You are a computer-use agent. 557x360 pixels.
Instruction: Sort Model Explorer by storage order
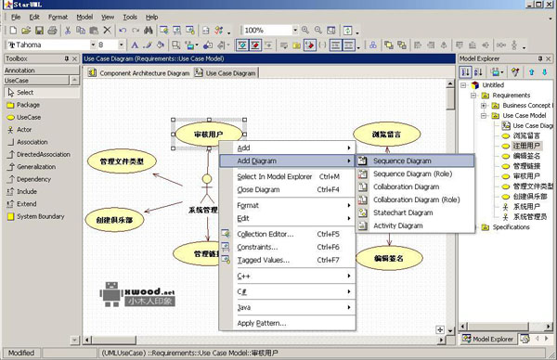(x=465, y=72)
